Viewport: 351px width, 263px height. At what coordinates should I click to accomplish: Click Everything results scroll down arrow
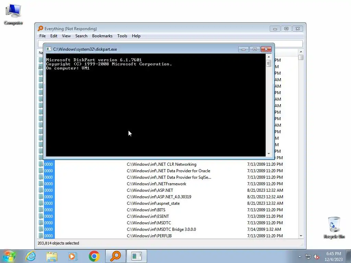(301, 236)
